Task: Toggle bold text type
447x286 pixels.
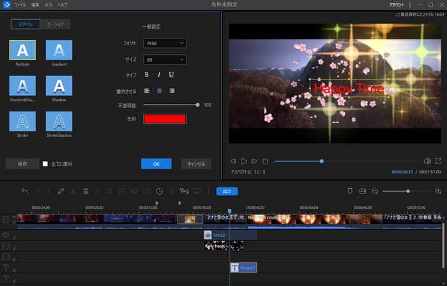Action: pyautogui.click(x=146, y=75)
